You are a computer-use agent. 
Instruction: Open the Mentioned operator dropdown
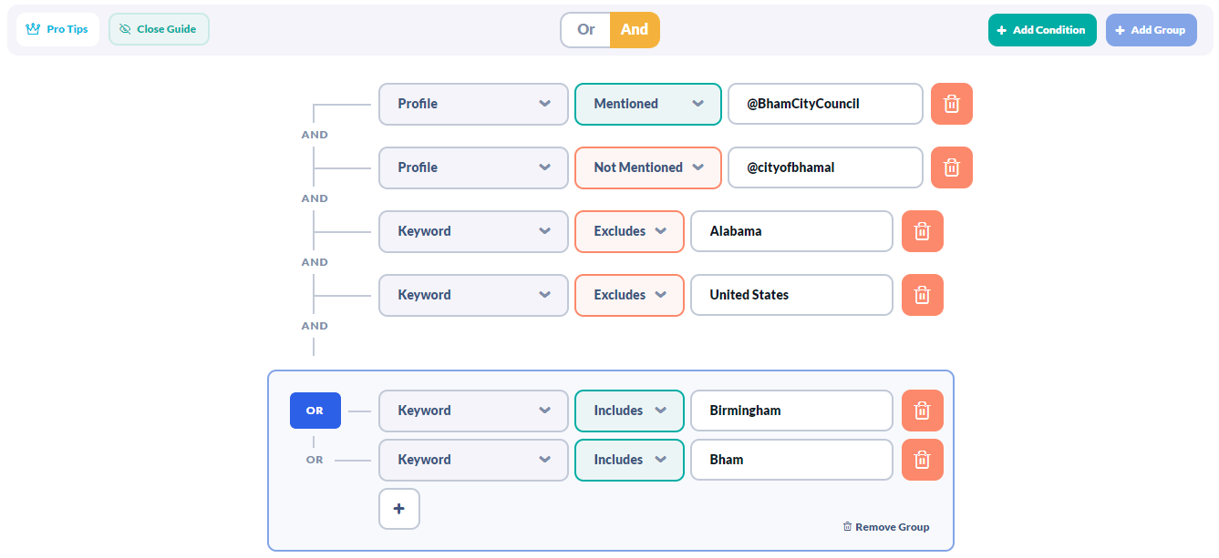pyautogui.click(x=648, y=104)
